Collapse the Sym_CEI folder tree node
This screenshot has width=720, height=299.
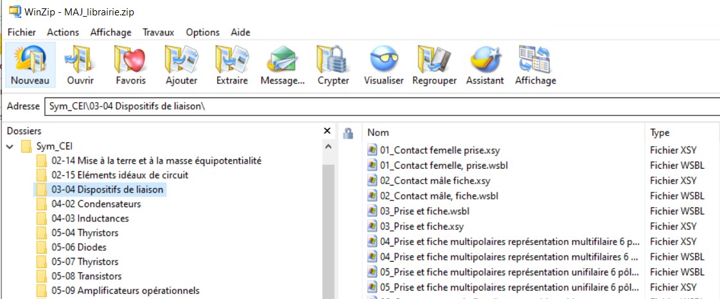coord(10,146)
